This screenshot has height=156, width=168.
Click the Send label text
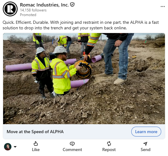[x=145, y=150]
